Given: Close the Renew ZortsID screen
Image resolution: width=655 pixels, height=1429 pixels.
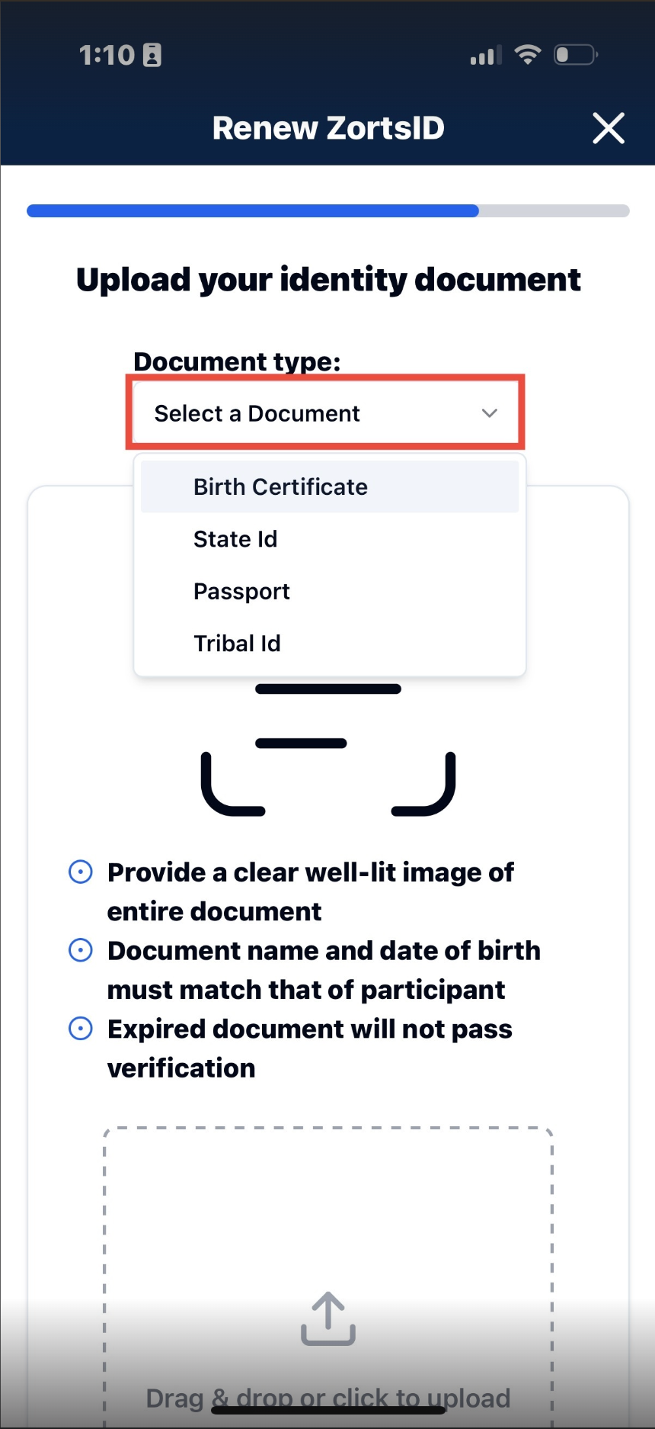Looking at the screenshot, I should click(609, 128).
